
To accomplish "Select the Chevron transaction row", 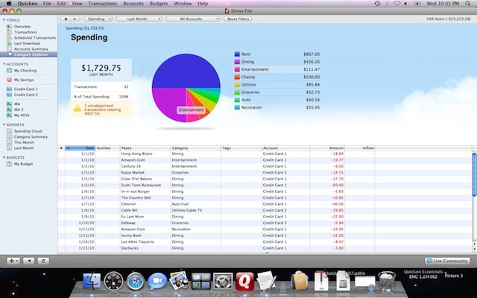I will pyautogui.click(x=265, y=204).
